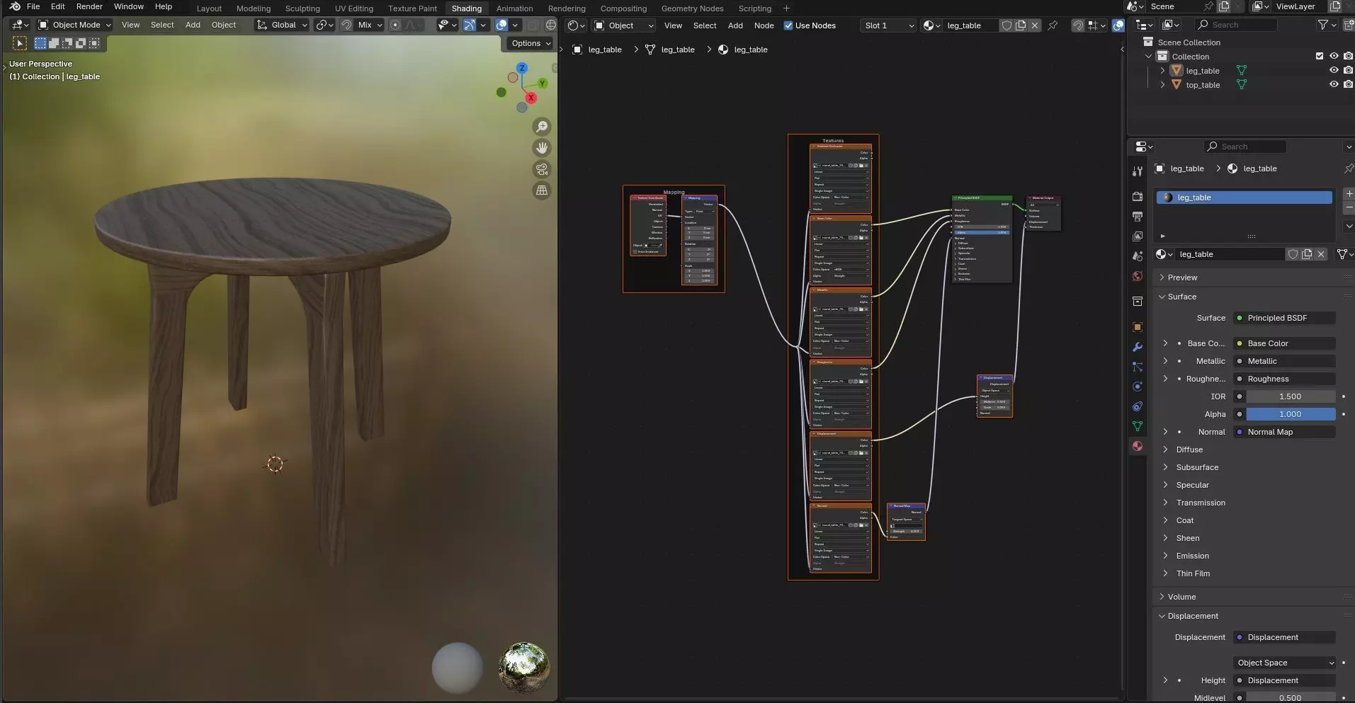Image resolution: width=1355 pixels, height=703 pixels.
Task: Open the Scene properties tab
Action: click(x=1138, y=256)
